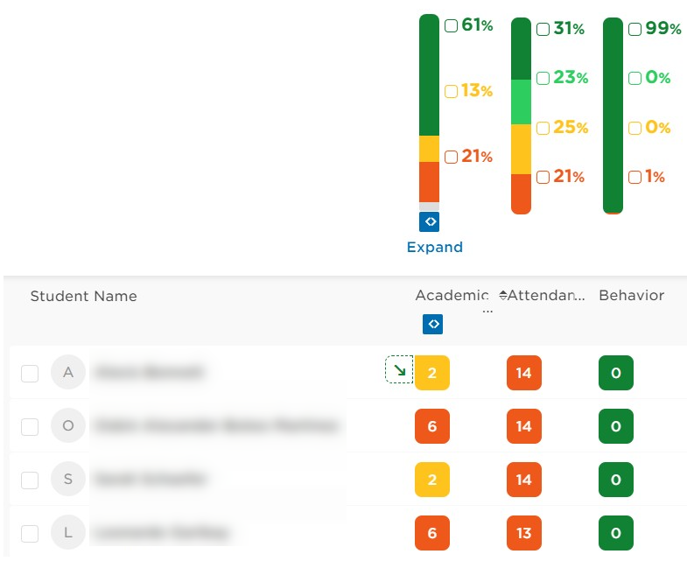
Task: Check the 61% green academic filter checkbox
Action: click(x=451, y=25)
